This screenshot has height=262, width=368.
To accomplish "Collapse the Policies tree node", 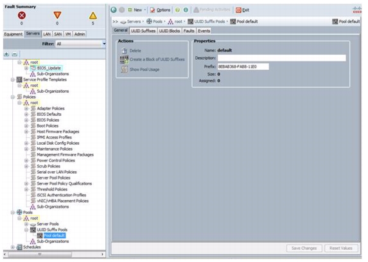I will (13, 97).
